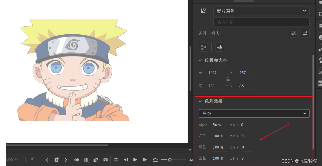Click the break apart squares icon

[x=203, y=47]
